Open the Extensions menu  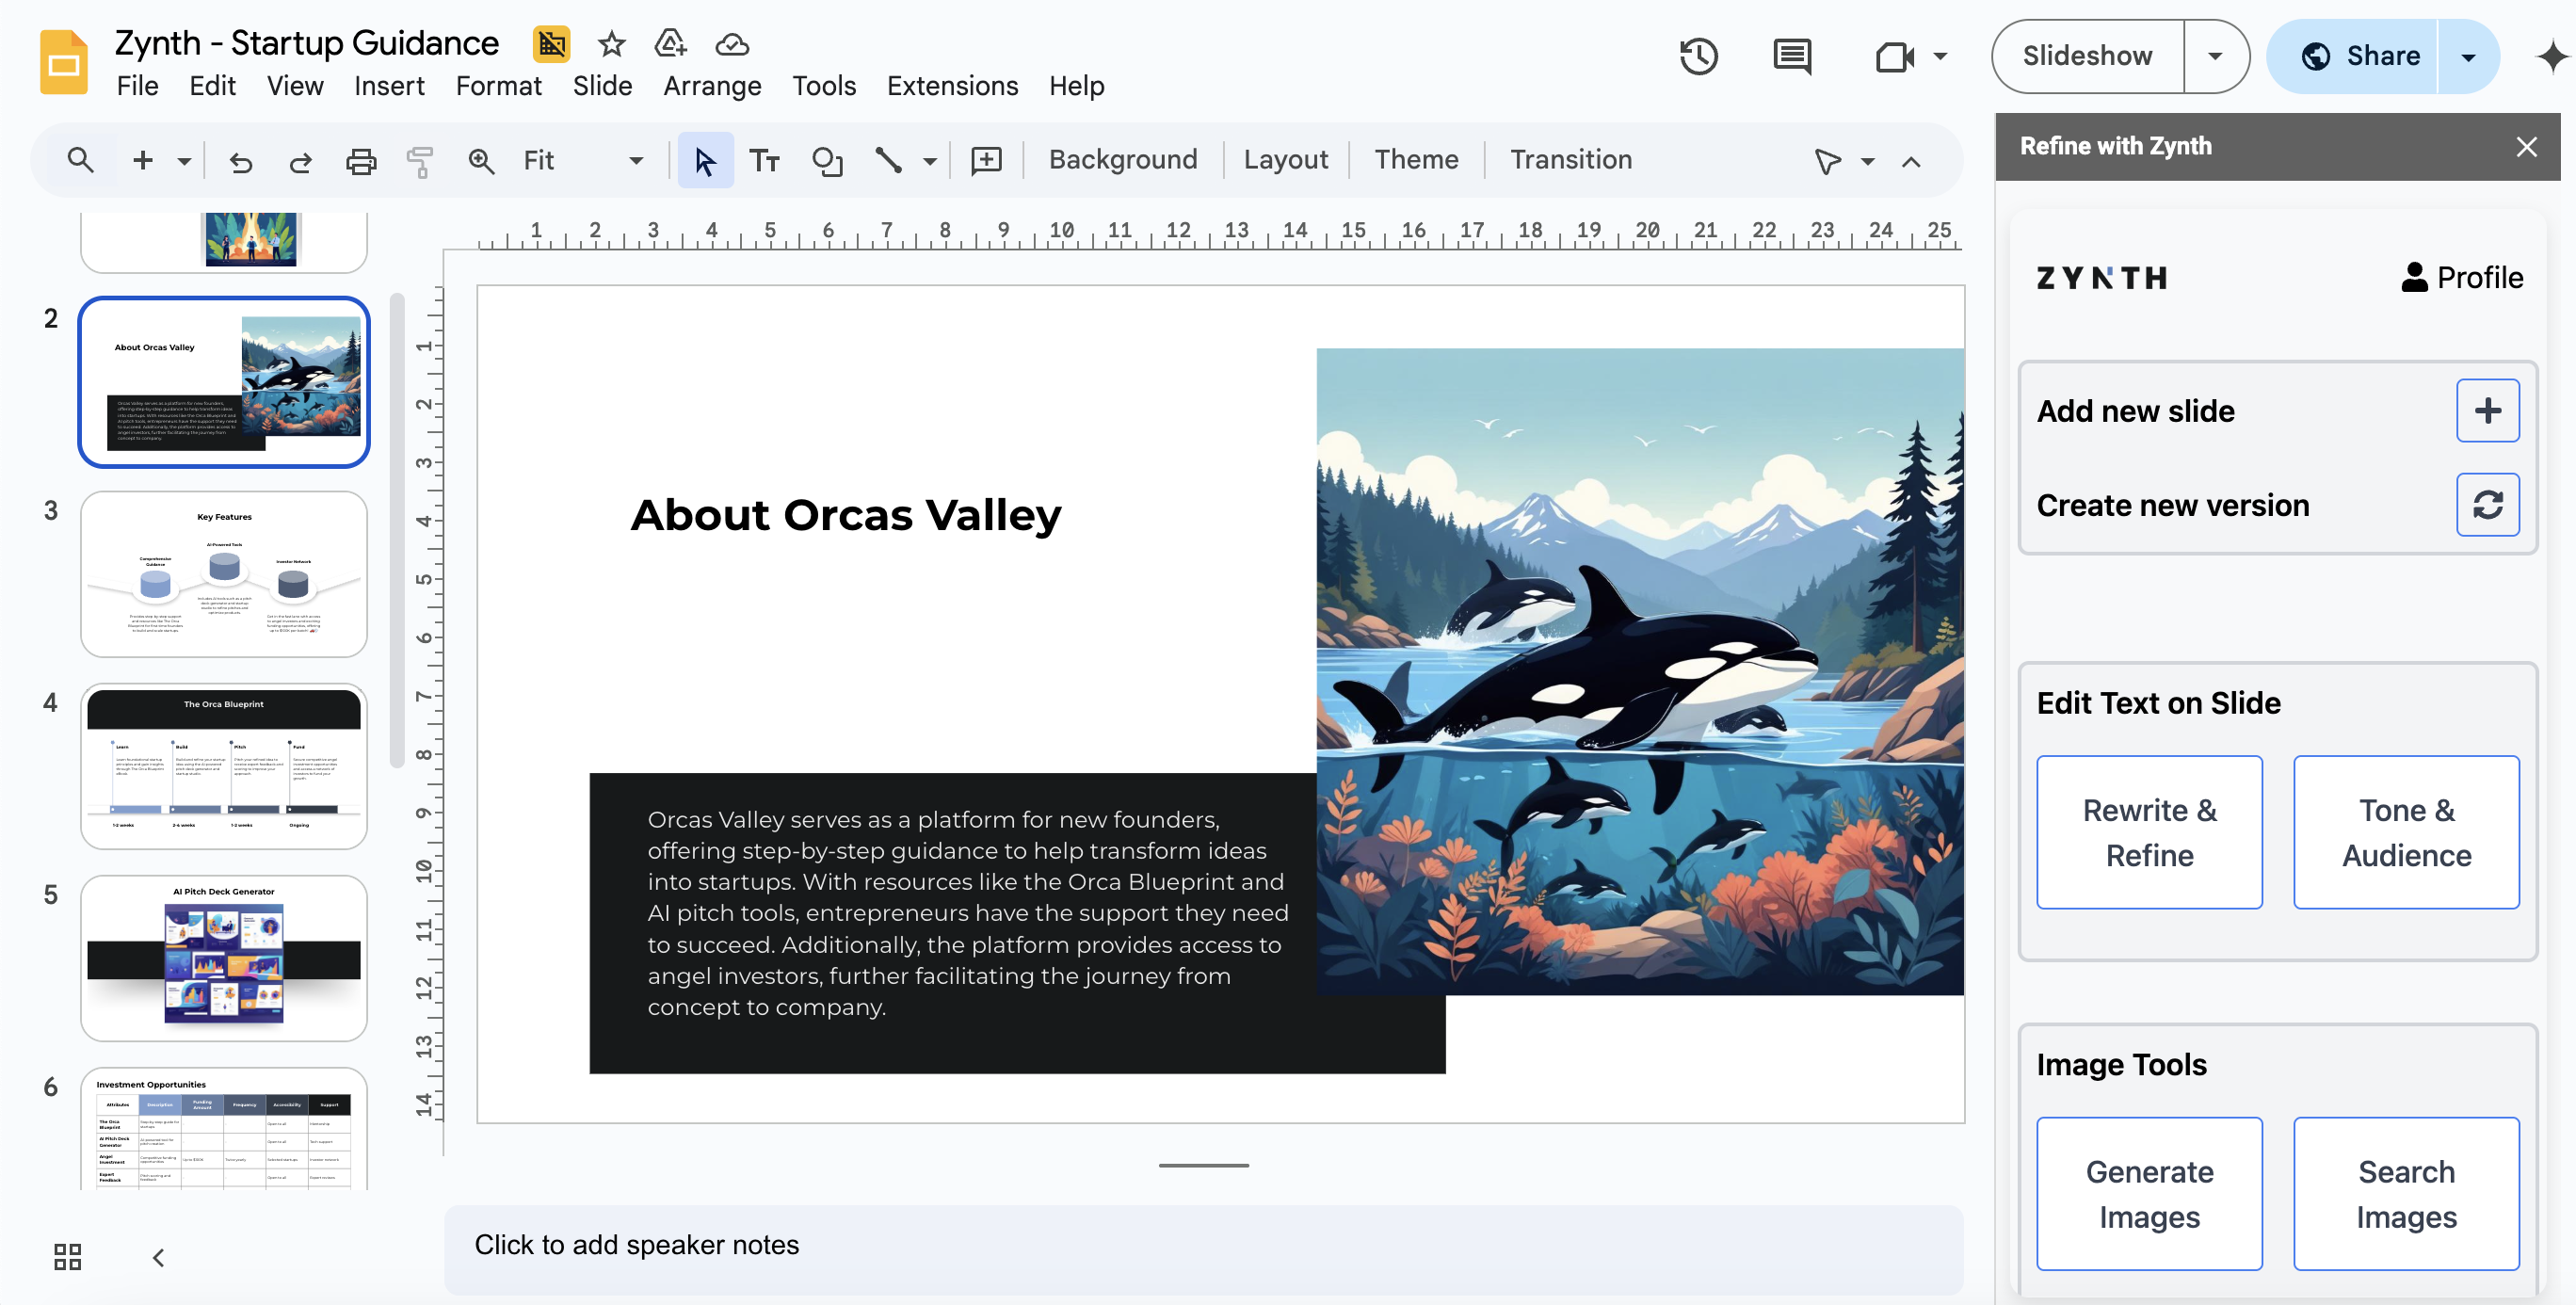pos(952,86)
